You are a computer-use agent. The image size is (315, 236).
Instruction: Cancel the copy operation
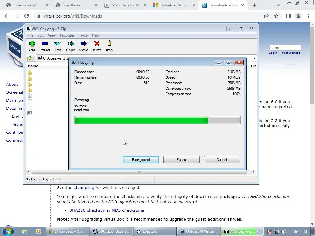click(222, 160)
